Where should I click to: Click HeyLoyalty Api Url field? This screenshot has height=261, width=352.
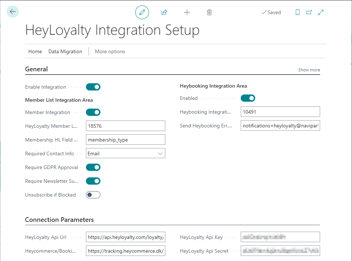click(x=125, y=237)
